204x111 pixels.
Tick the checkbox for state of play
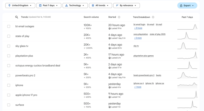point(9,36)
